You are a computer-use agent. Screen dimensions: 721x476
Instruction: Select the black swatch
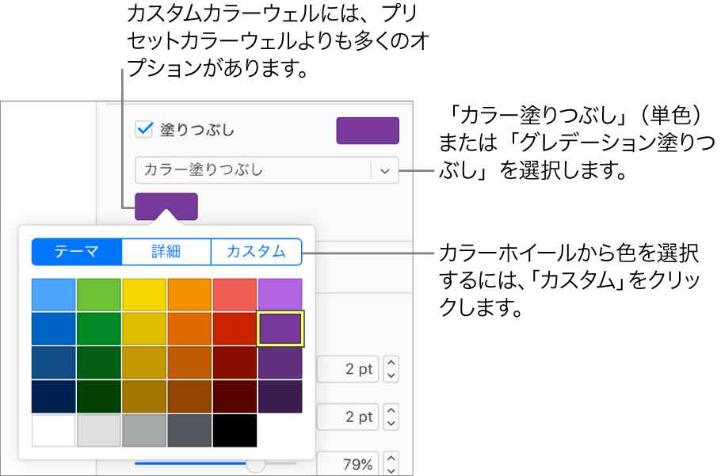[235, 431]
